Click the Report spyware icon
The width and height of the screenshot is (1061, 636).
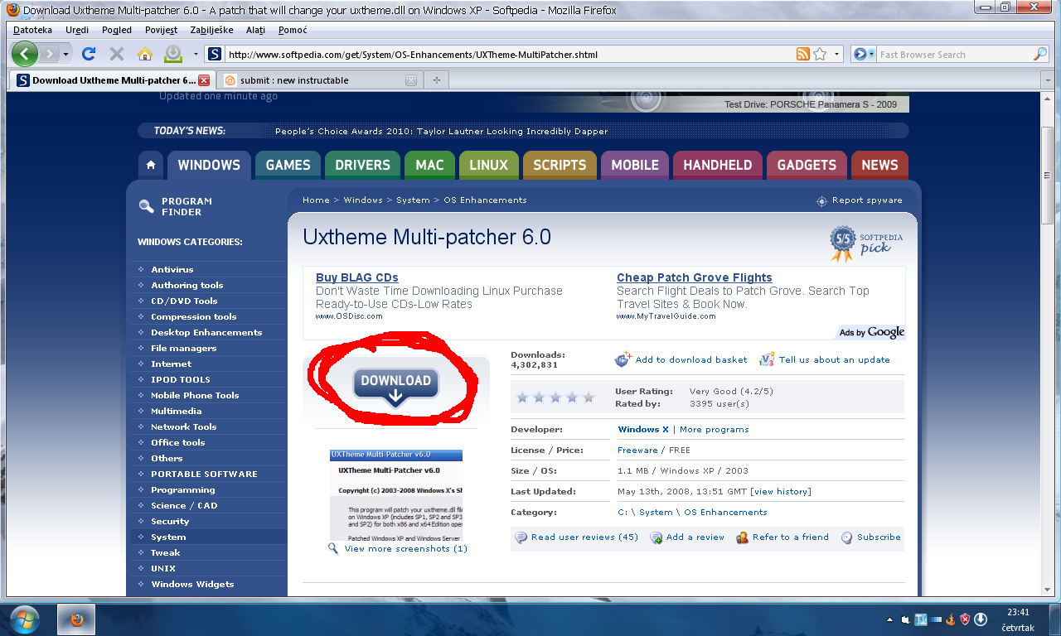(x=821, y=200)
